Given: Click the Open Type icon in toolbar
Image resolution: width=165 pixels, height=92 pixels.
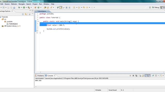Looking at the screenshot, I should click(x=45, y=7).
